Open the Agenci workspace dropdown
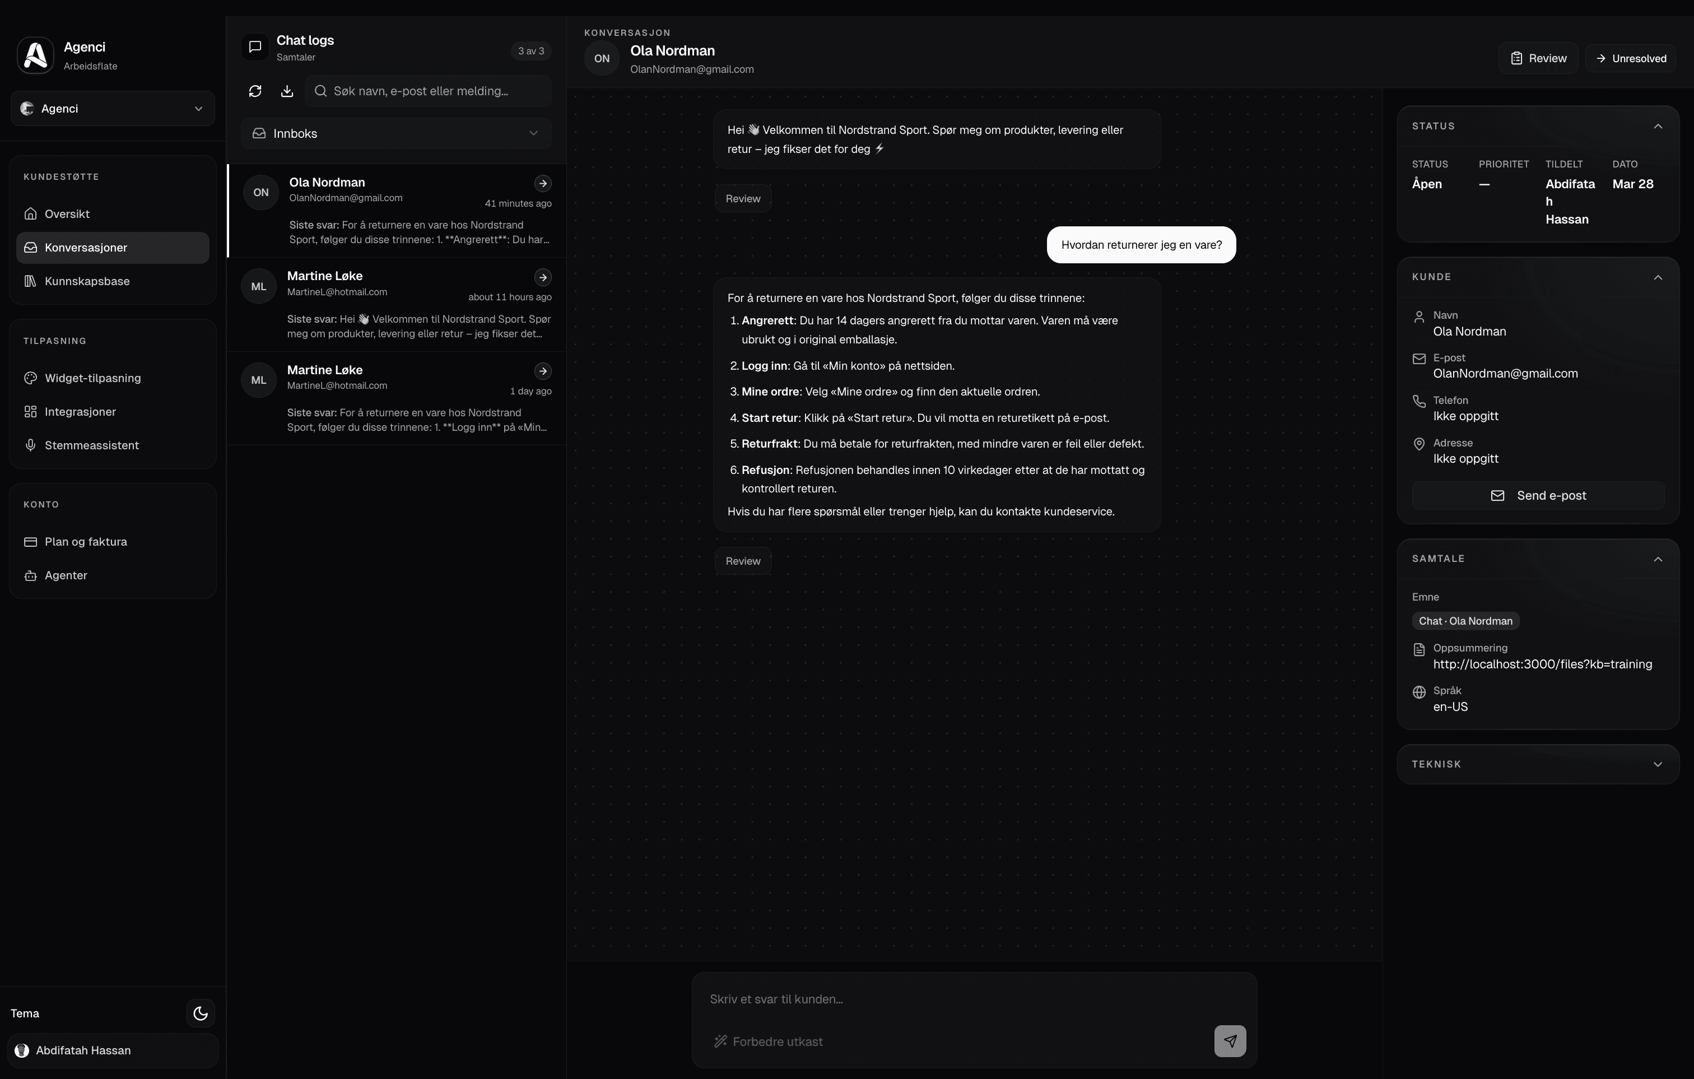 [x=113, y=108]
